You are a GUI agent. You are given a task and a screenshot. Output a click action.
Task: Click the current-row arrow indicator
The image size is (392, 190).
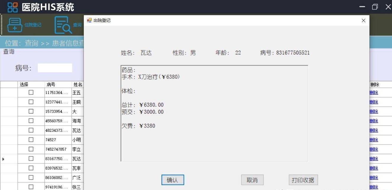(3, 159)
